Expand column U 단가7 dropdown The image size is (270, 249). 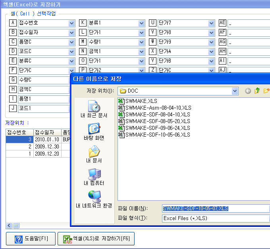point(211,23)
